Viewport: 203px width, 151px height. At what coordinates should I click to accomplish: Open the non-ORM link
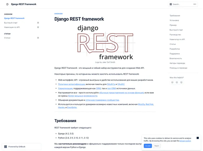click(112, 88)
